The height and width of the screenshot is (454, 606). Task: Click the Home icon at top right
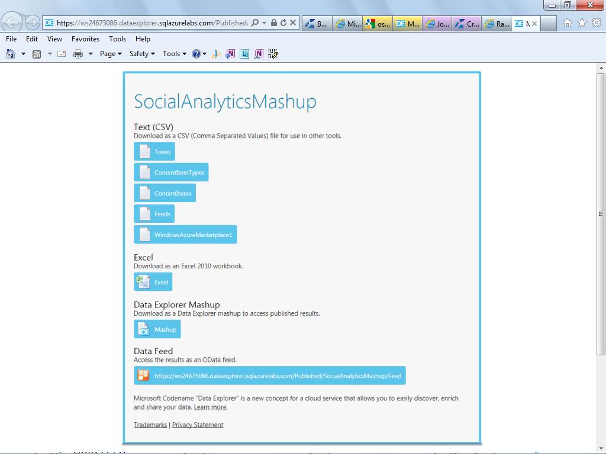[x=568, y=23]
